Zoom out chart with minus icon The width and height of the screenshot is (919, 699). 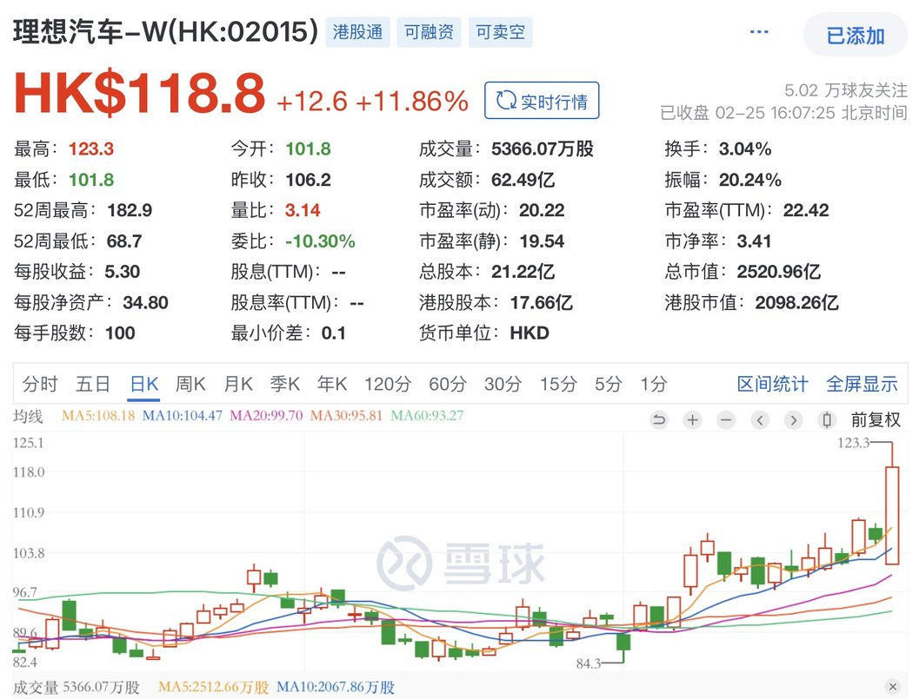[726, 419]
